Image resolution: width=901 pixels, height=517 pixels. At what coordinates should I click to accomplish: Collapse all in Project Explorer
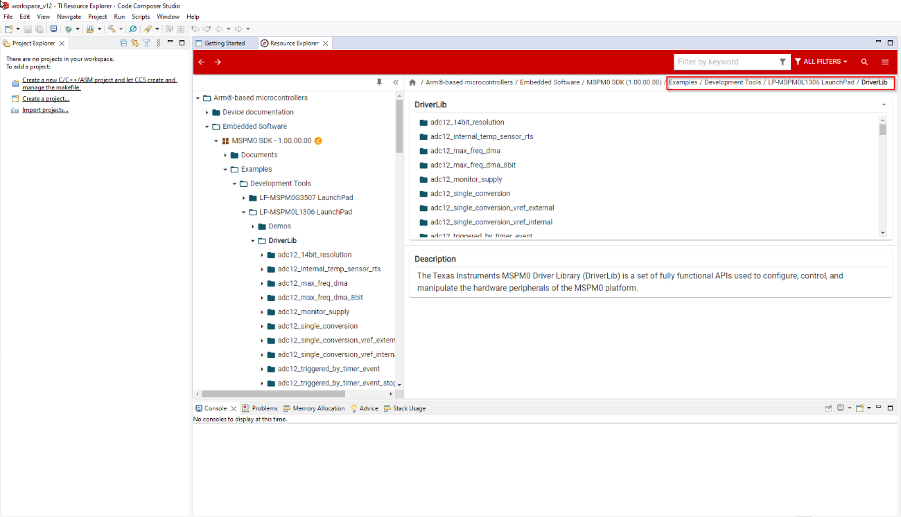[124, 43]
